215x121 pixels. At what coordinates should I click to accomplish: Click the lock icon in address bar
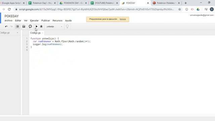(x=16, y=9)
